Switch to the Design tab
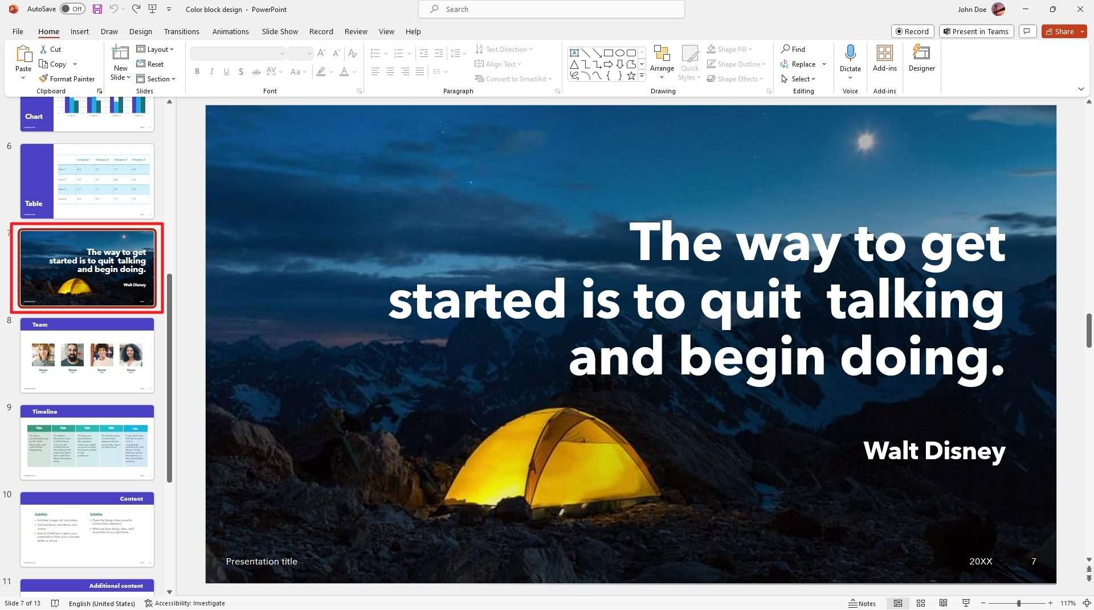This screenshot has width=1094, height=610. (140, 31)
